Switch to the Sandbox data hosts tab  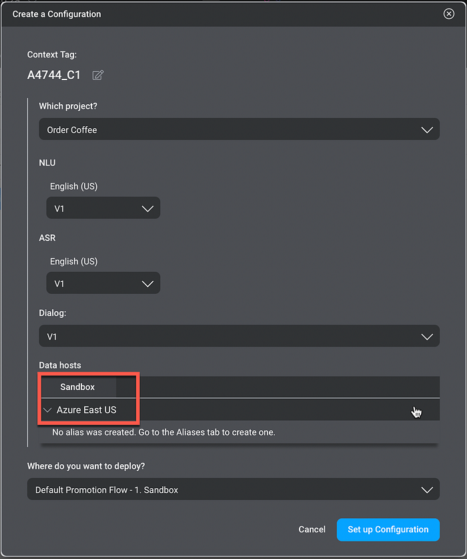pyautogui.click(x=77, y=387)
